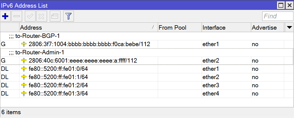Click the Advertise column header
Screen dimensions: 294x118
(x=267, y=27)
